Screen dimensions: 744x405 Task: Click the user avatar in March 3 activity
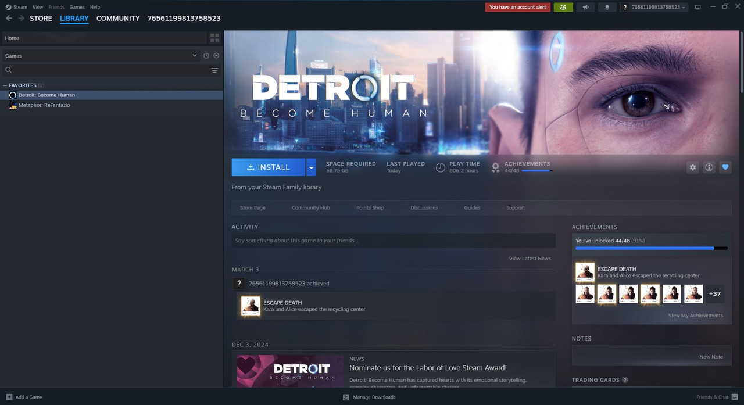[x=239, y=284]
